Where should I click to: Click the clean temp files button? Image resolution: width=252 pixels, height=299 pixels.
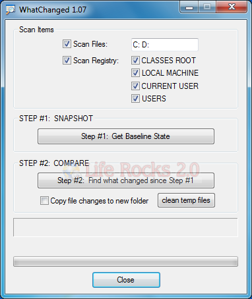point(186,200)
